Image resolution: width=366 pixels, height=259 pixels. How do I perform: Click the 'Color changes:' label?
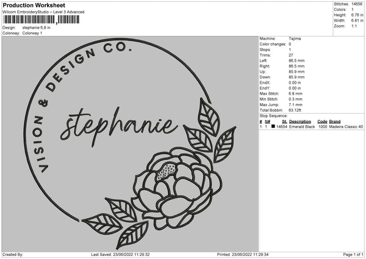point(273,44)
